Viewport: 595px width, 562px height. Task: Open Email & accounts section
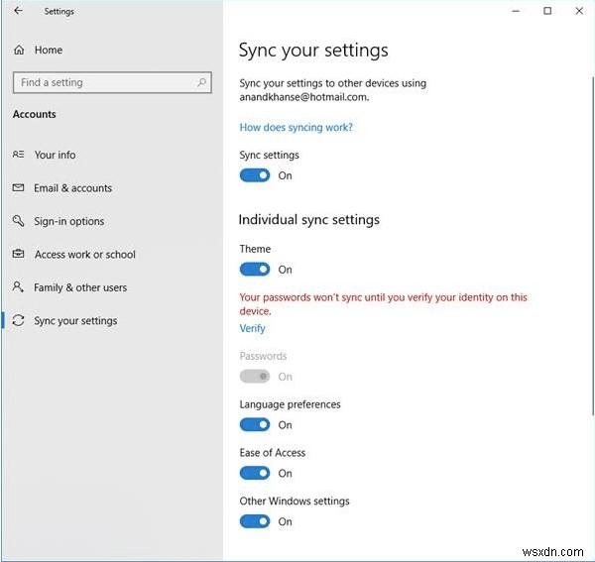pos(72,188)
